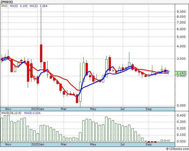
Task: Click the green 2.240 current price tag
Action: click(x=181, y=73)
